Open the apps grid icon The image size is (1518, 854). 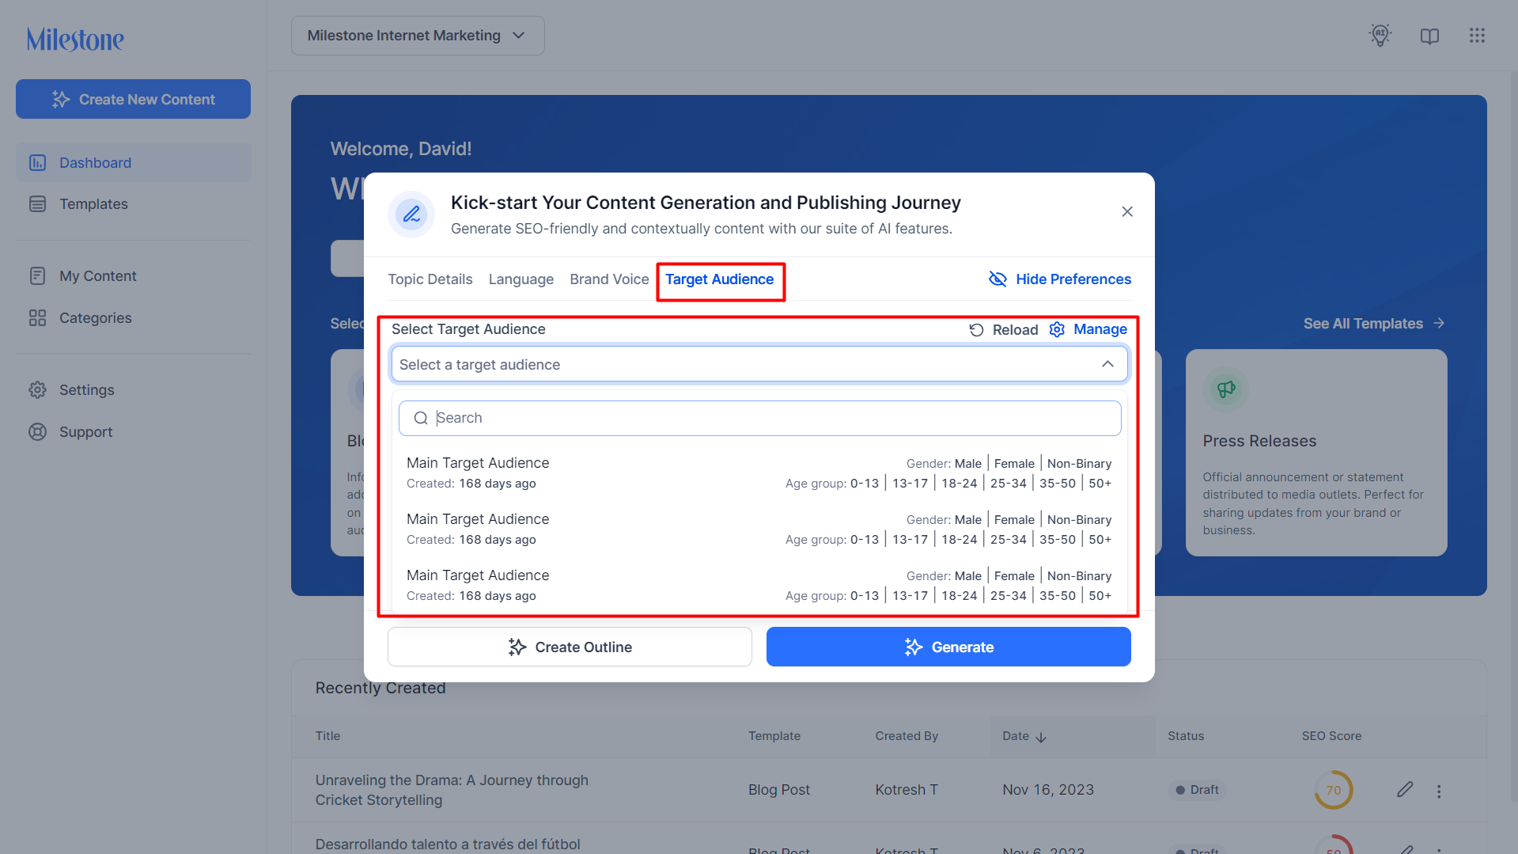[x=1477, y=36]
